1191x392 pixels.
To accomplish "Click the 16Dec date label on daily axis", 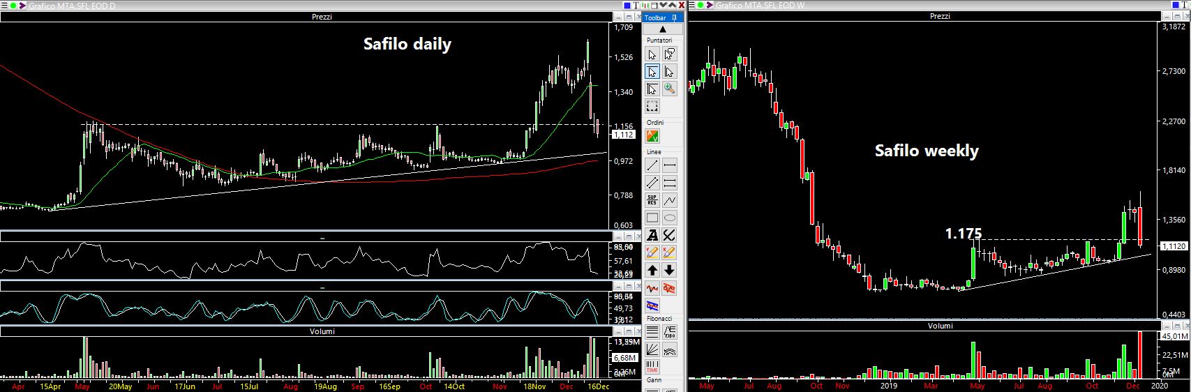I will tap(597, 386).
